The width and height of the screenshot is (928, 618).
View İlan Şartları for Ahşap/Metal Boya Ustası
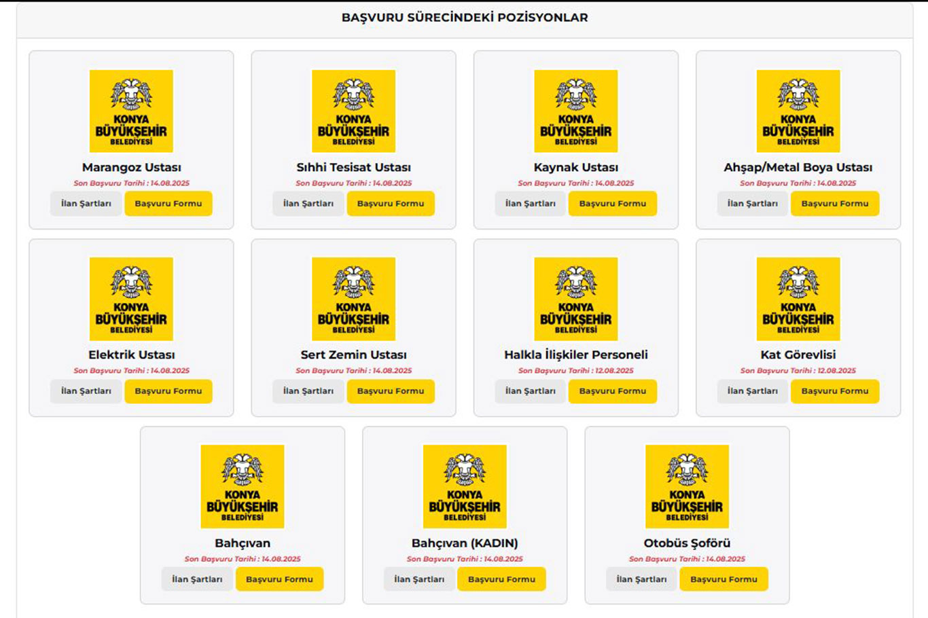[x=753, y=204]
